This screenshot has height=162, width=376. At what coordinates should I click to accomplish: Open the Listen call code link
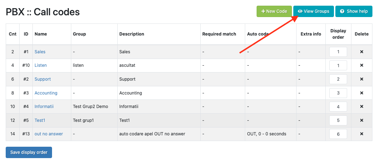coord(41,65)
